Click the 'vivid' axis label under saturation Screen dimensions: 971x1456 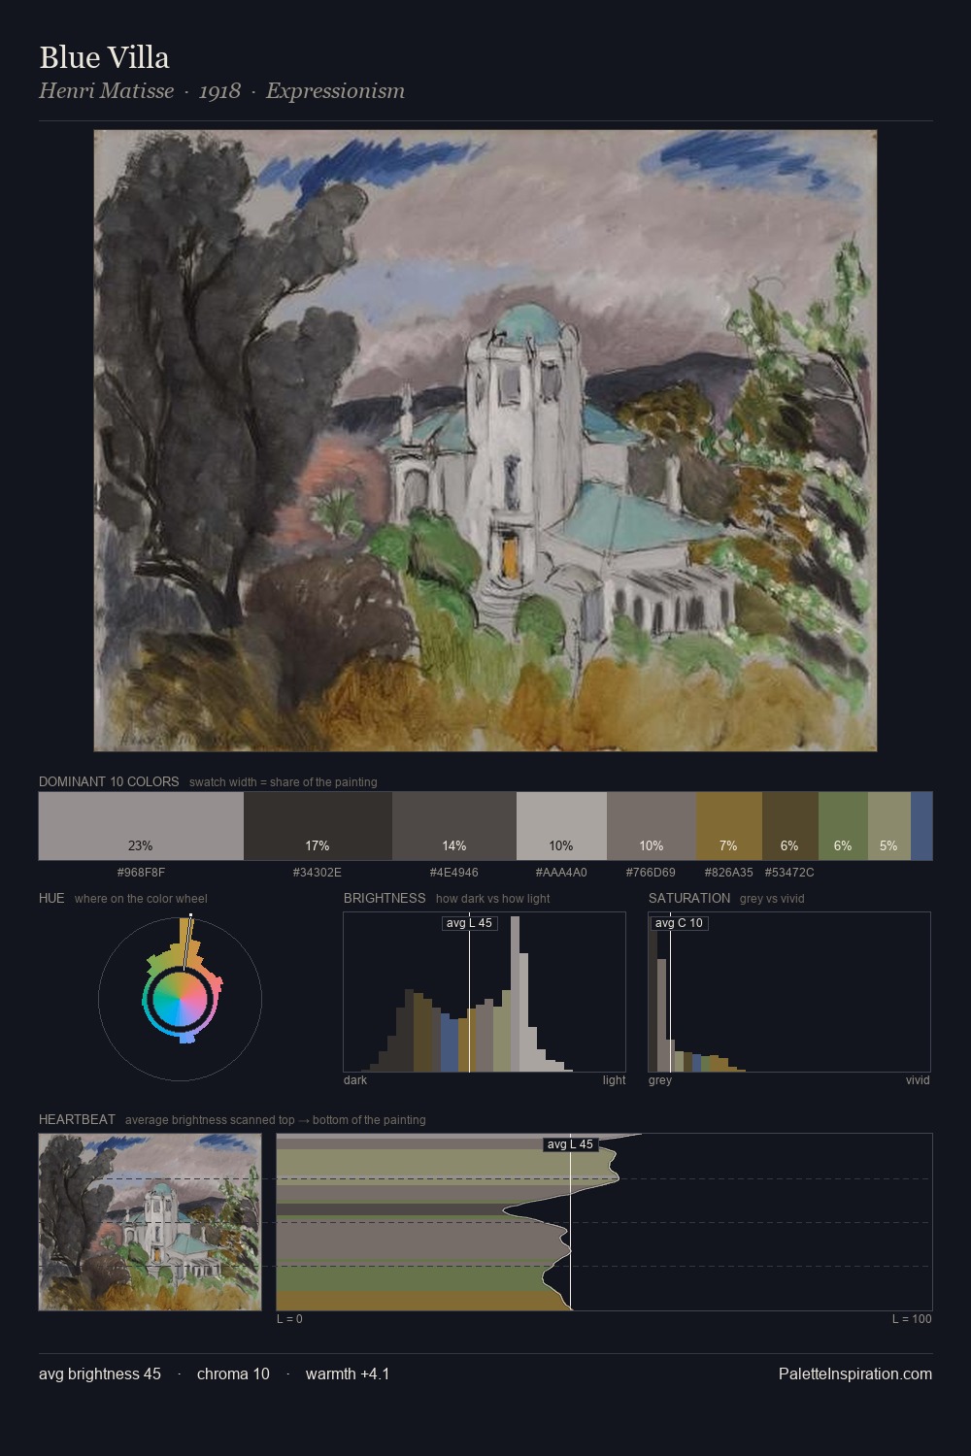point(918,1079)
